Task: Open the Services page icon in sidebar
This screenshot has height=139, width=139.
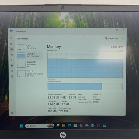Action: point(12,77)
